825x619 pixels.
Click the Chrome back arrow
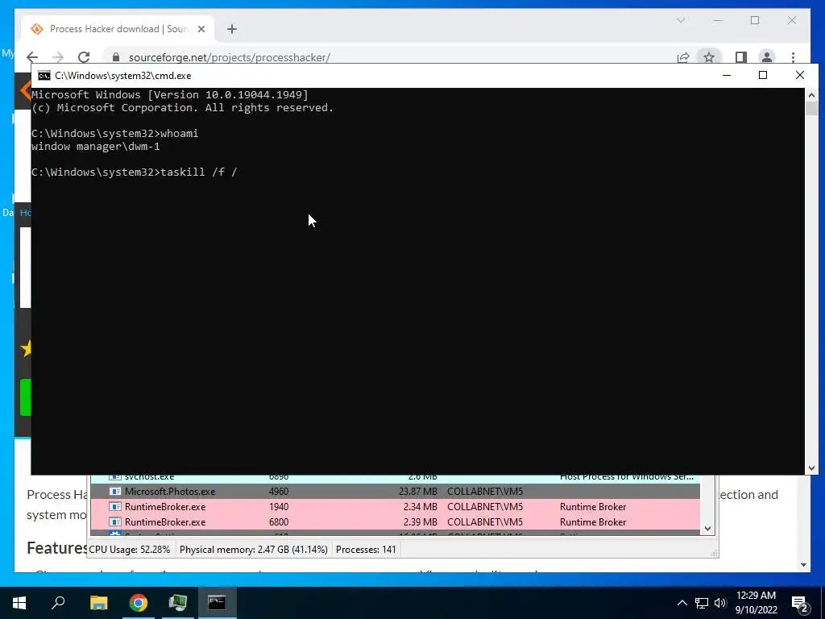point(32,57)
